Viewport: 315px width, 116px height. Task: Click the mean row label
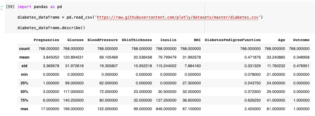[24, 57]
